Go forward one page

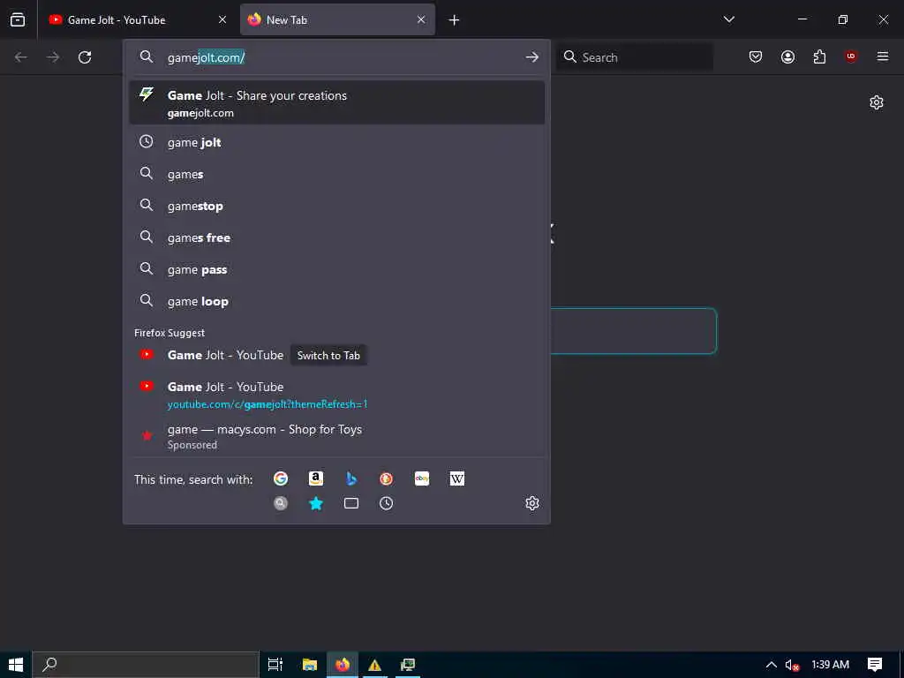tap(53, 57)
